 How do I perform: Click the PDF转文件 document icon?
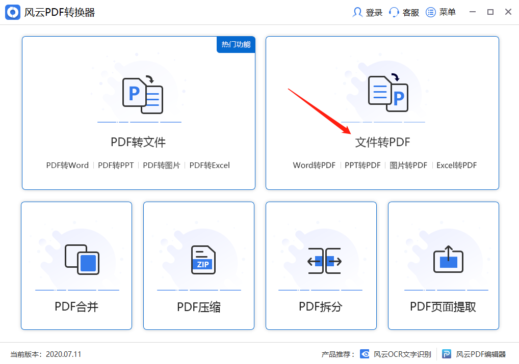coord(143,95)
